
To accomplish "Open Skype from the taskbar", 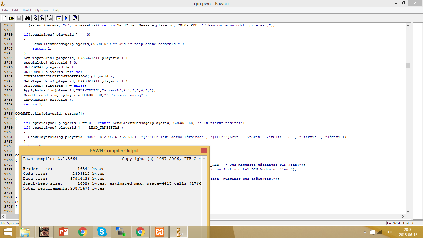I will coord(102,232).
